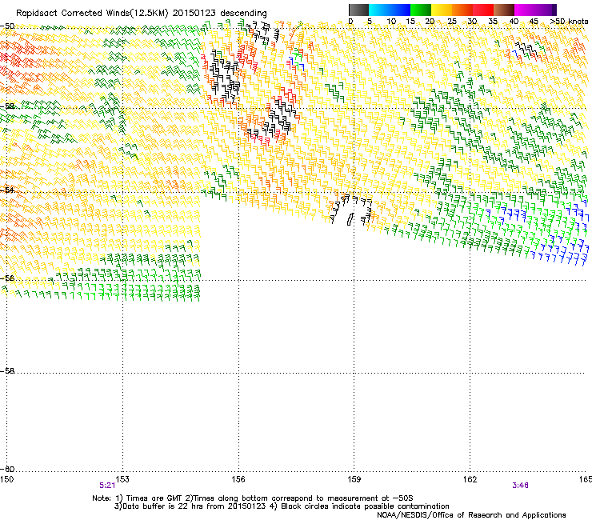Click the gray 0-5 knots color swatch
The height and width of the screenshot is (520, 592).
click(x=358, y=10)
